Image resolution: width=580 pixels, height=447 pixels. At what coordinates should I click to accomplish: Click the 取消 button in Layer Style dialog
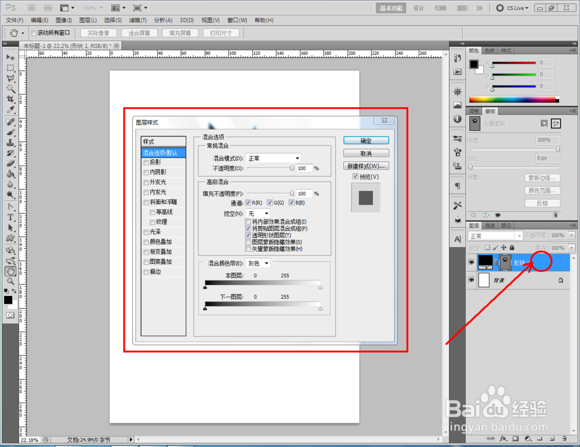pos(366,153)
